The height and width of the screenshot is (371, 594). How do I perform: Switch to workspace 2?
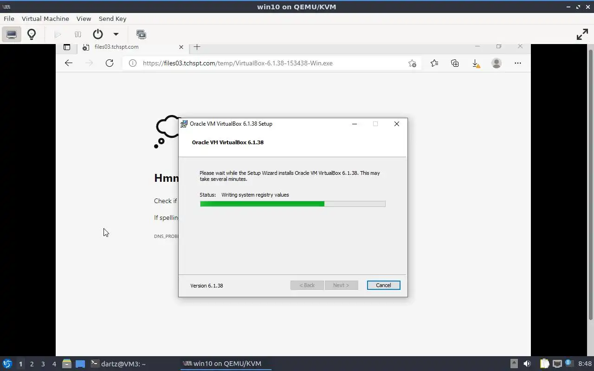[32, 364]
